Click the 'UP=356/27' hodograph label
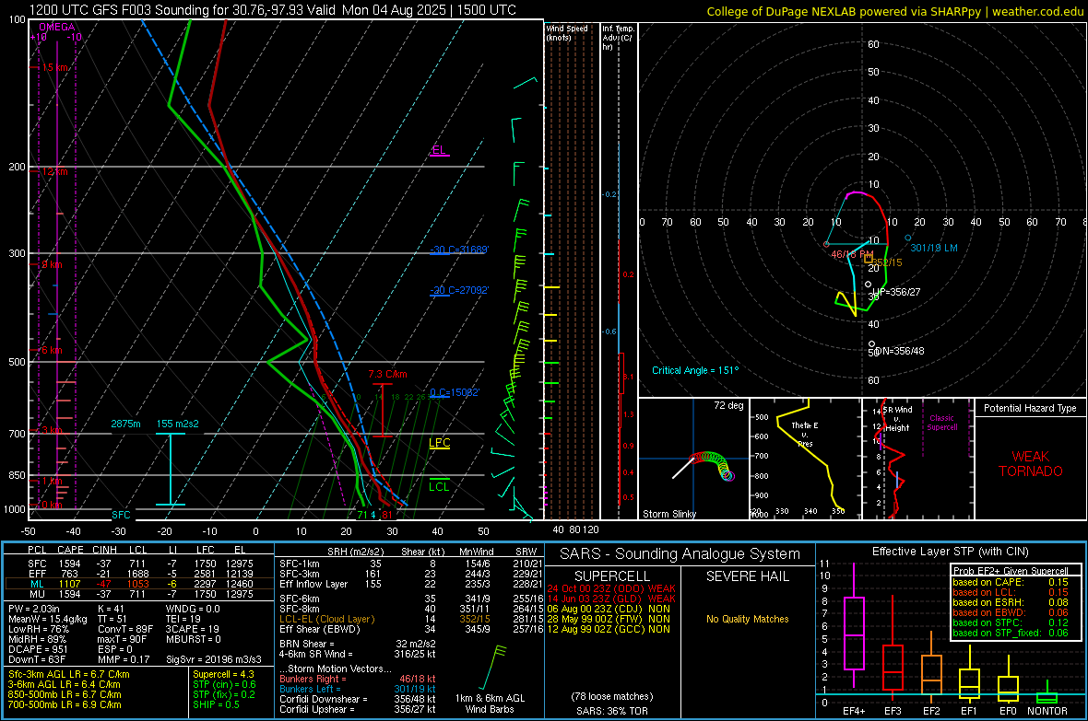The height and width of the screenshot is (721, 1088). (x=896, y=292)
